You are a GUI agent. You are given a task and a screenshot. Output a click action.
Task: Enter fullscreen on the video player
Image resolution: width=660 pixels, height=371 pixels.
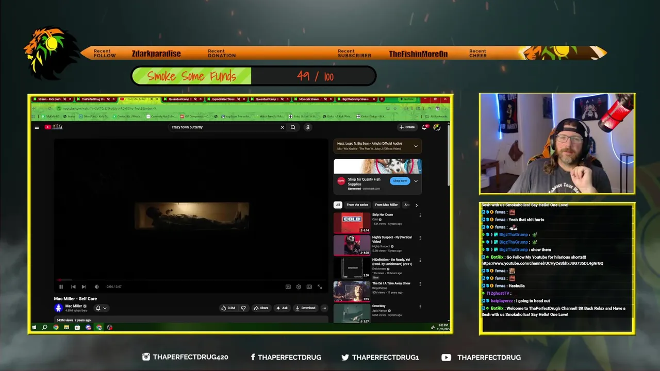(320, 287)
